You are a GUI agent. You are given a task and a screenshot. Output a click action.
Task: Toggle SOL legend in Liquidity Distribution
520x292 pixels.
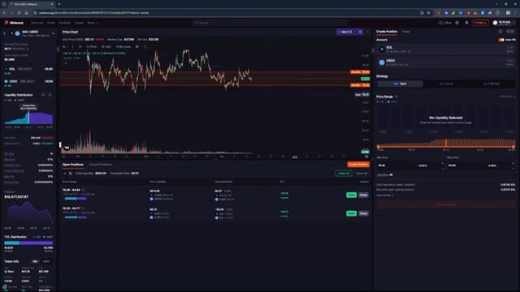(8, 100)
